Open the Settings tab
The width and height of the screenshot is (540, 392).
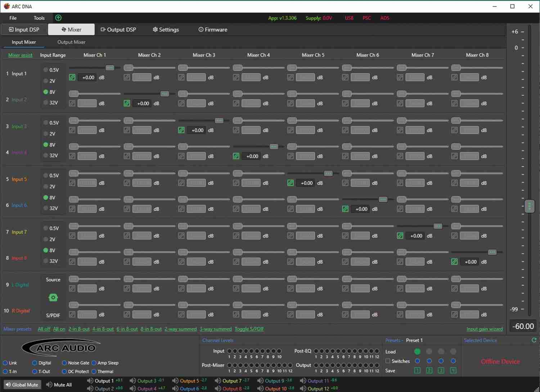[166, 30]
